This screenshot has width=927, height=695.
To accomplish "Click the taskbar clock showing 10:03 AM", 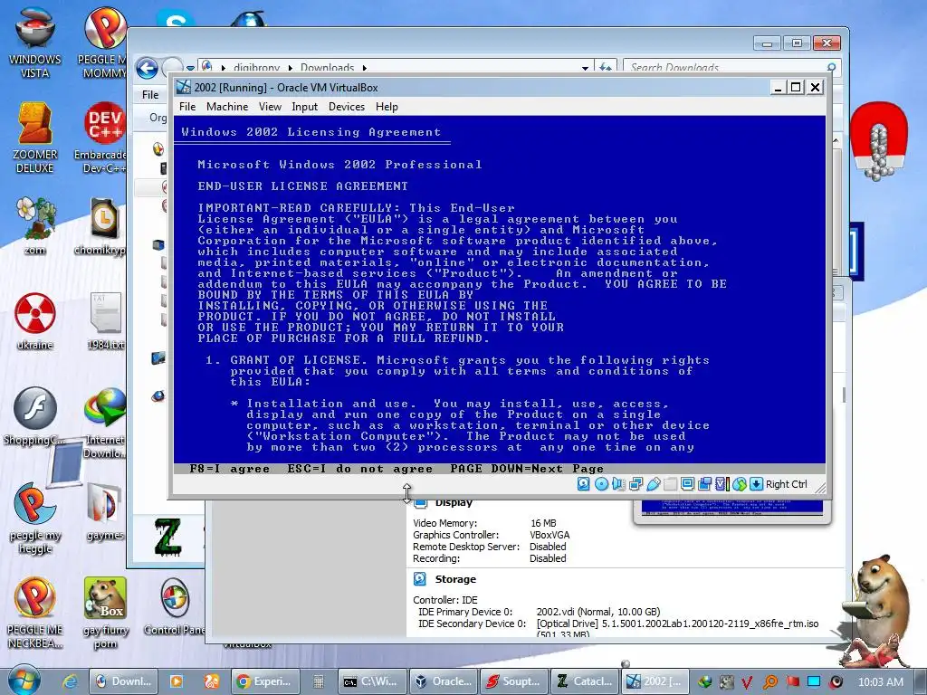I will pos(880,682).
